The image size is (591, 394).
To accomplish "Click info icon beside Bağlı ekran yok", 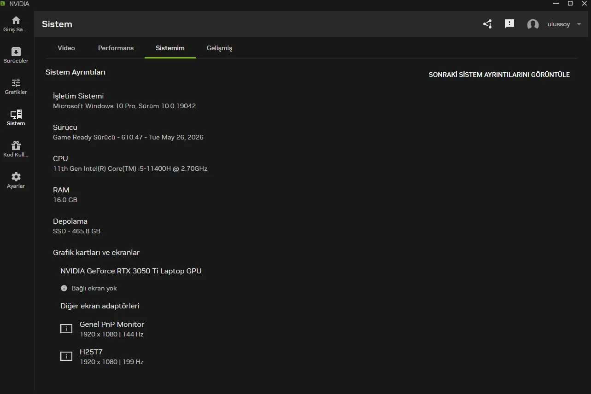I will point(64,288).
